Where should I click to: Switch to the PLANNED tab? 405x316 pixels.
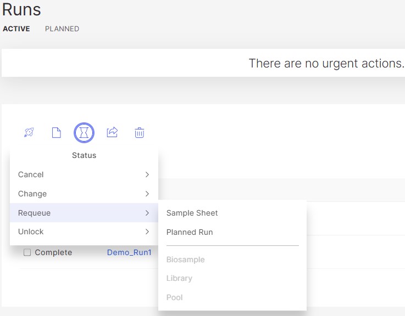(62, 29)
